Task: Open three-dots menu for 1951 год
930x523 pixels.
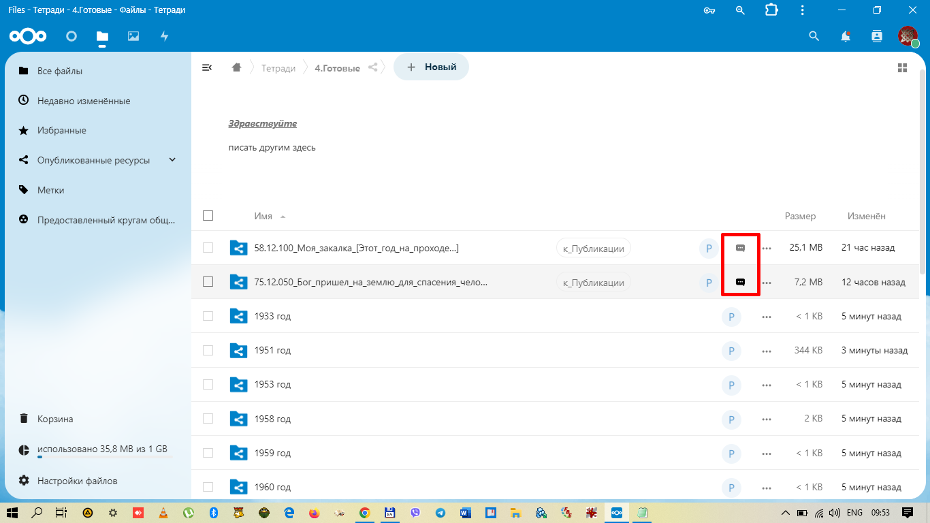Action: pos(767,351)
